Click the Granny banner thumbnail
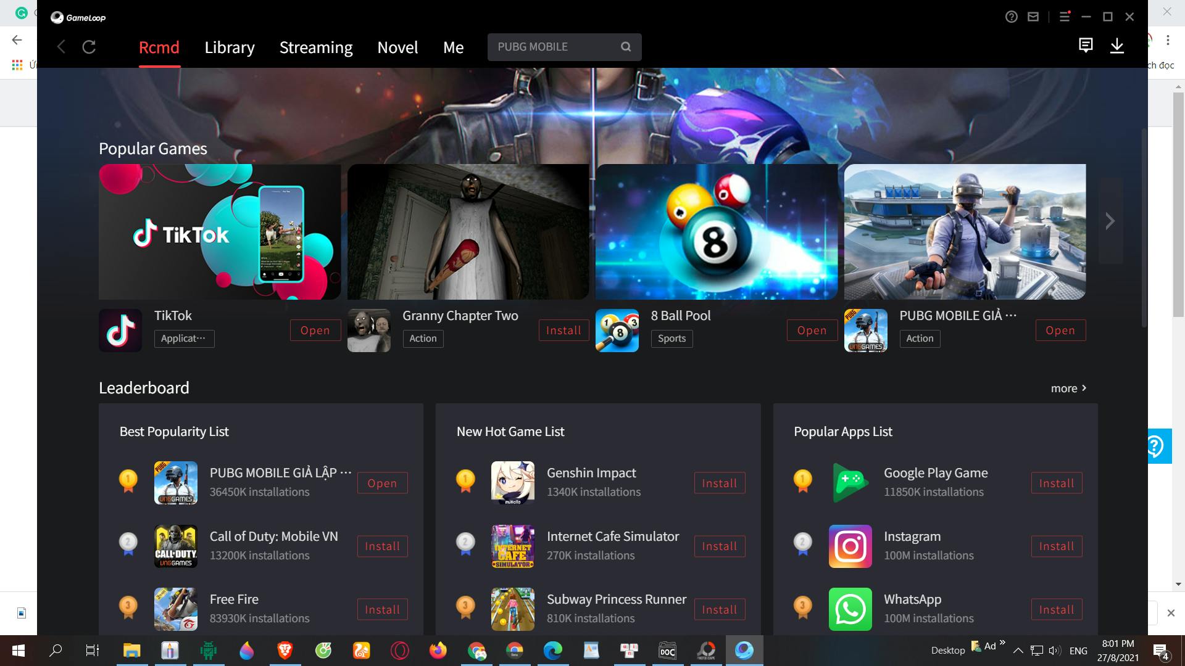 tap(468, 232)
